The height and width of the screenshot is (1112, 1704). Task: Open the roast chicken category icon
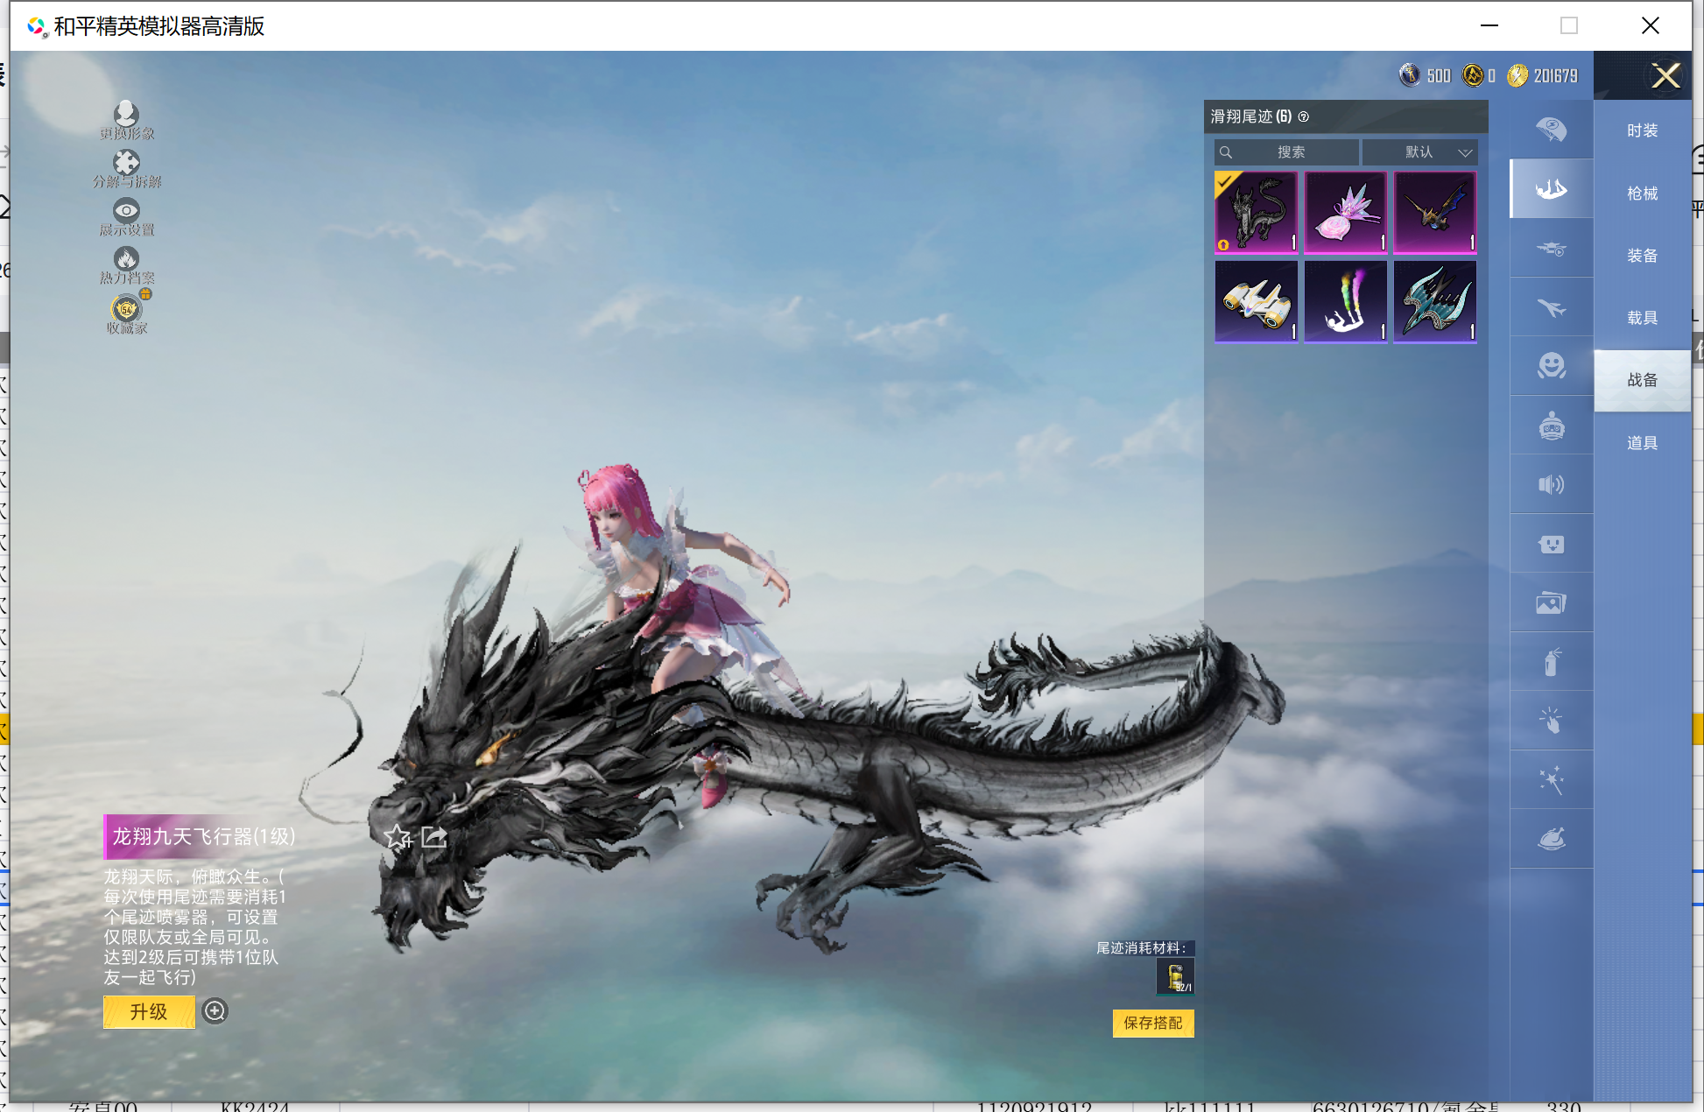click(1551, 839)
